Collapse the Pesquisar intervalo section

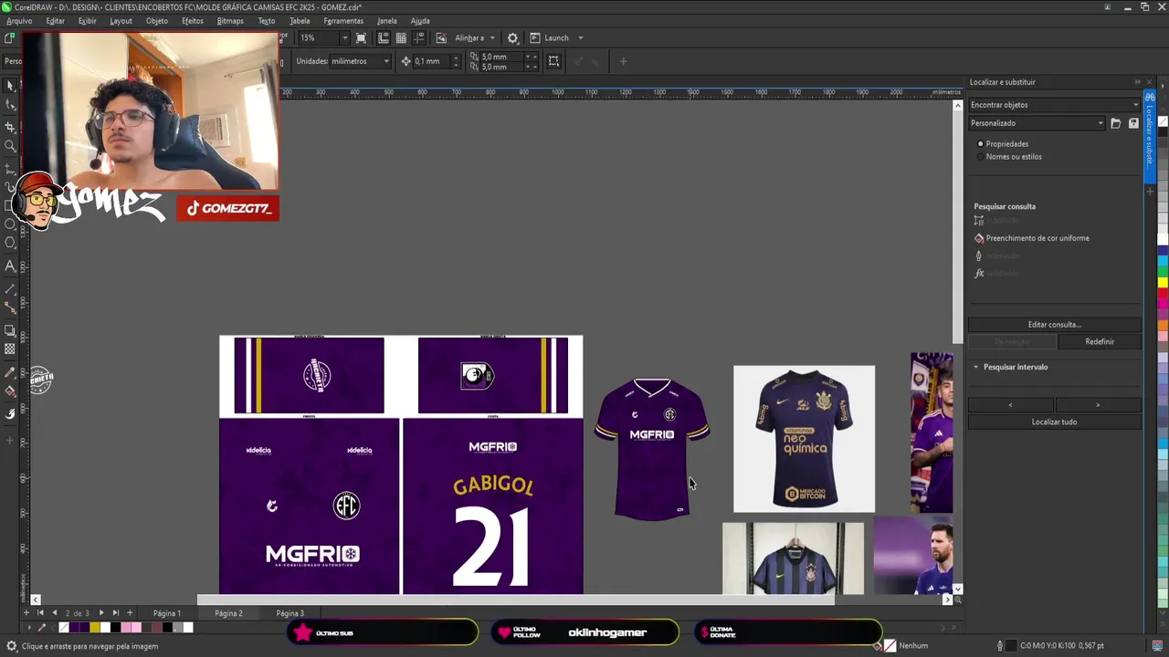975,367
